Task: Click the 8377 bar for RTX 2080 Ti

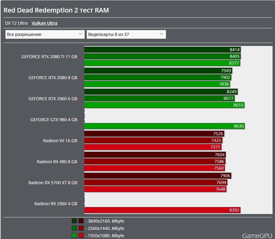Action: pos(162,63)
